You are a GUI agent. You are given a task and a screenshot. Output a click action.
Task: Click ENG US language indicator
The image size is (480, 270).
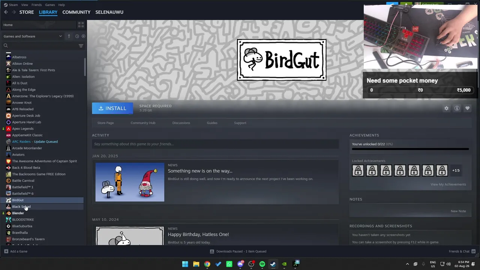[433, 264]
